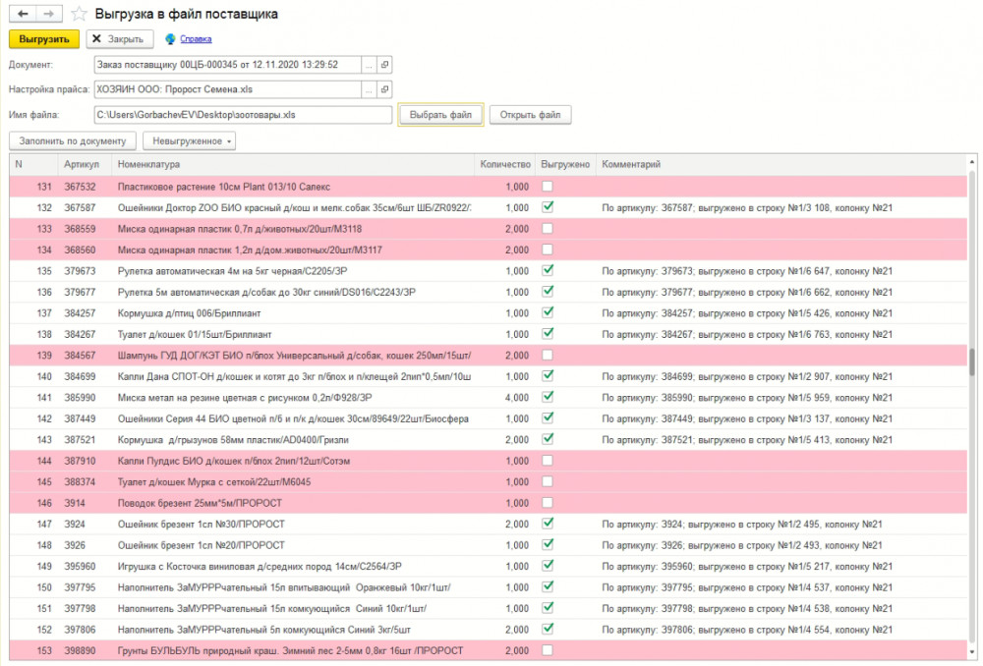Click the back navigation arrow
The height and width of the screenshot is (666, 983).
point(23,14)
